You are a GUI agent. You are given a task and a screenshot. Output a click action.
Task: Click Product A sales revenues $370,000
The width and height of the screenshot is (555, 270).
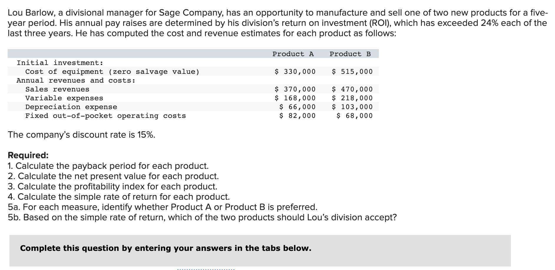295,89
